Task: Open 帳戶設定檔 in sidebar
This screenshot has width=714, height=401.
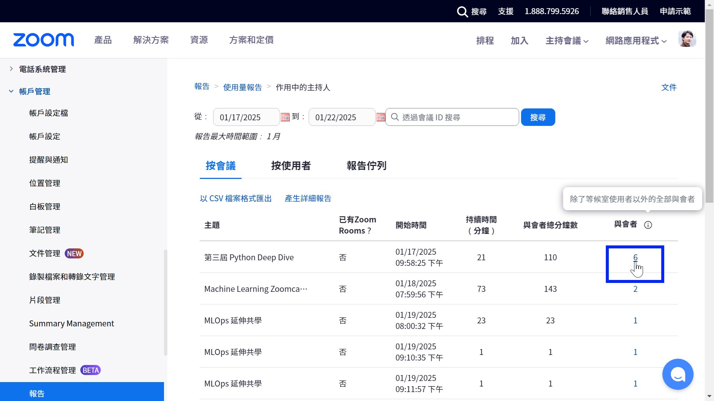Action: [x=49, y=113]
